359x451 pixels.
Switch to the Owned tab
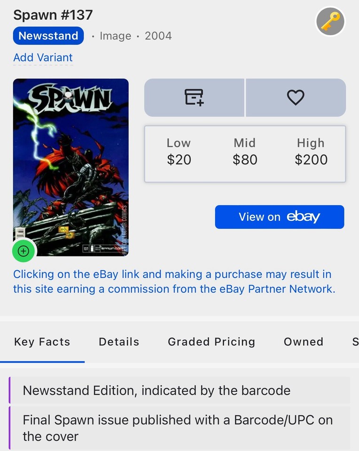click(x=303, y=342)
